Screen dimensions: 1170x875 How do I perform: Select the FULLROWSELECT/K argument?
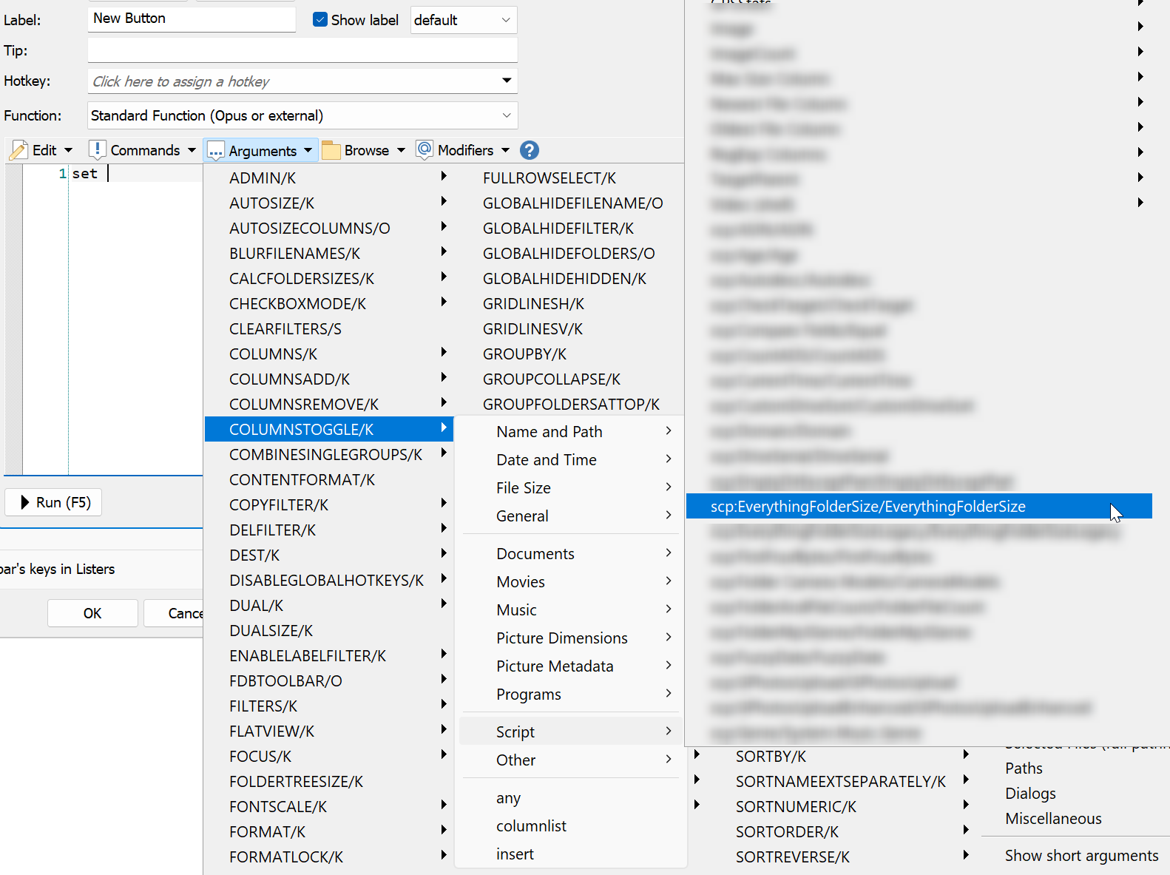point(550,178)
